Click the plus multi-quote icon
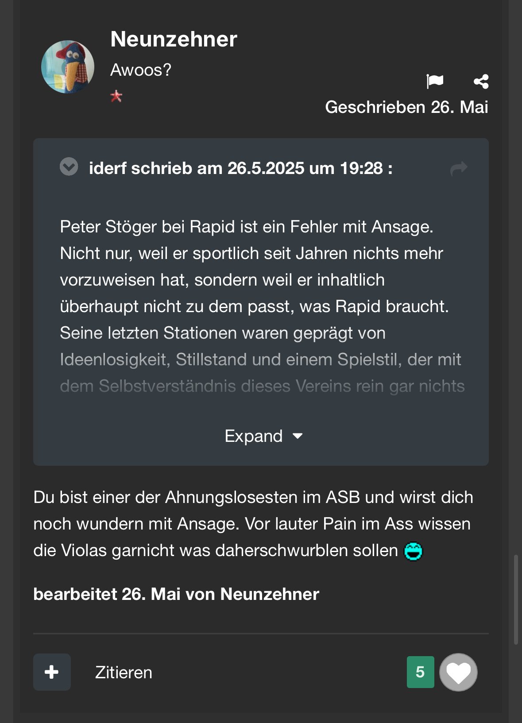 (52, 672)
